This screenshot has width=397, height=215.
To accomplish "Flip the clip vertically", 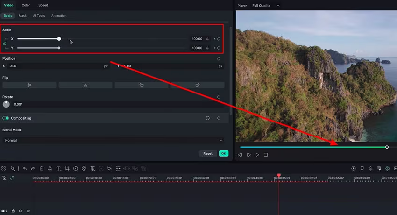I will (x=85, y=85).
